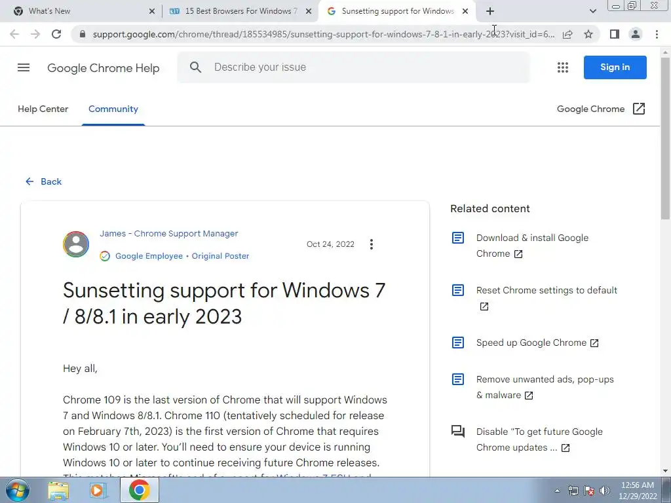Open the Chrome side panel icon

click(615, 34)
